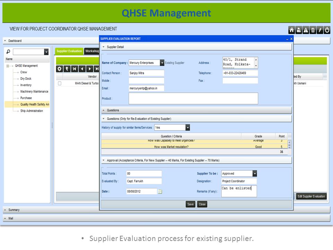Jump to first record in grid
333x250 pixels.
[x=74, y=69]
